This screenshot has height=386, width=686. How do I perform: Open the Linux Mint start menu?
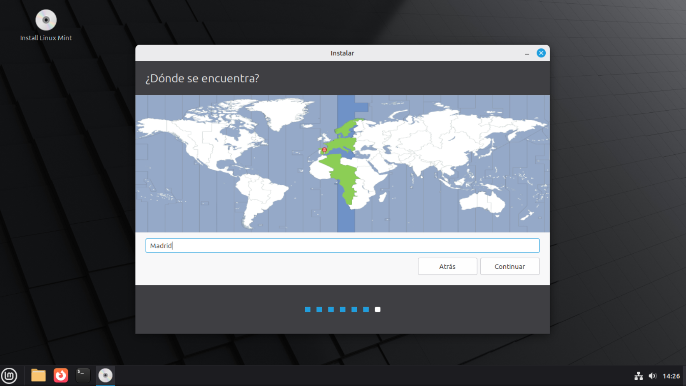pyautogui.click(x=9, y=376)
